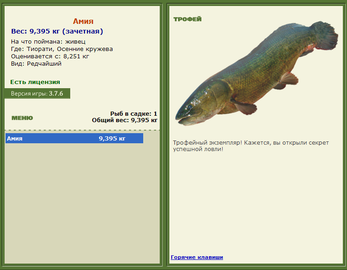Click the Трофейный экземпляр description text
Screen dimensions: 347x270
point(251,146)
